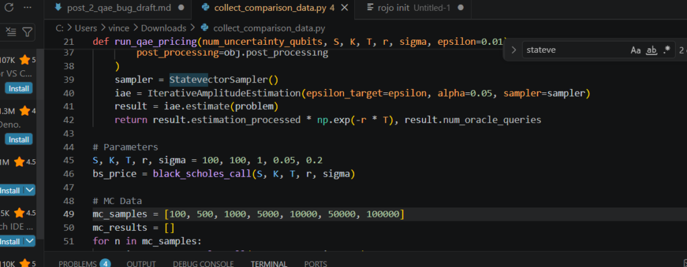Click the Python file icon in breadcrumbs
This screenshot has height=267, width=687.
click(204, 28)
